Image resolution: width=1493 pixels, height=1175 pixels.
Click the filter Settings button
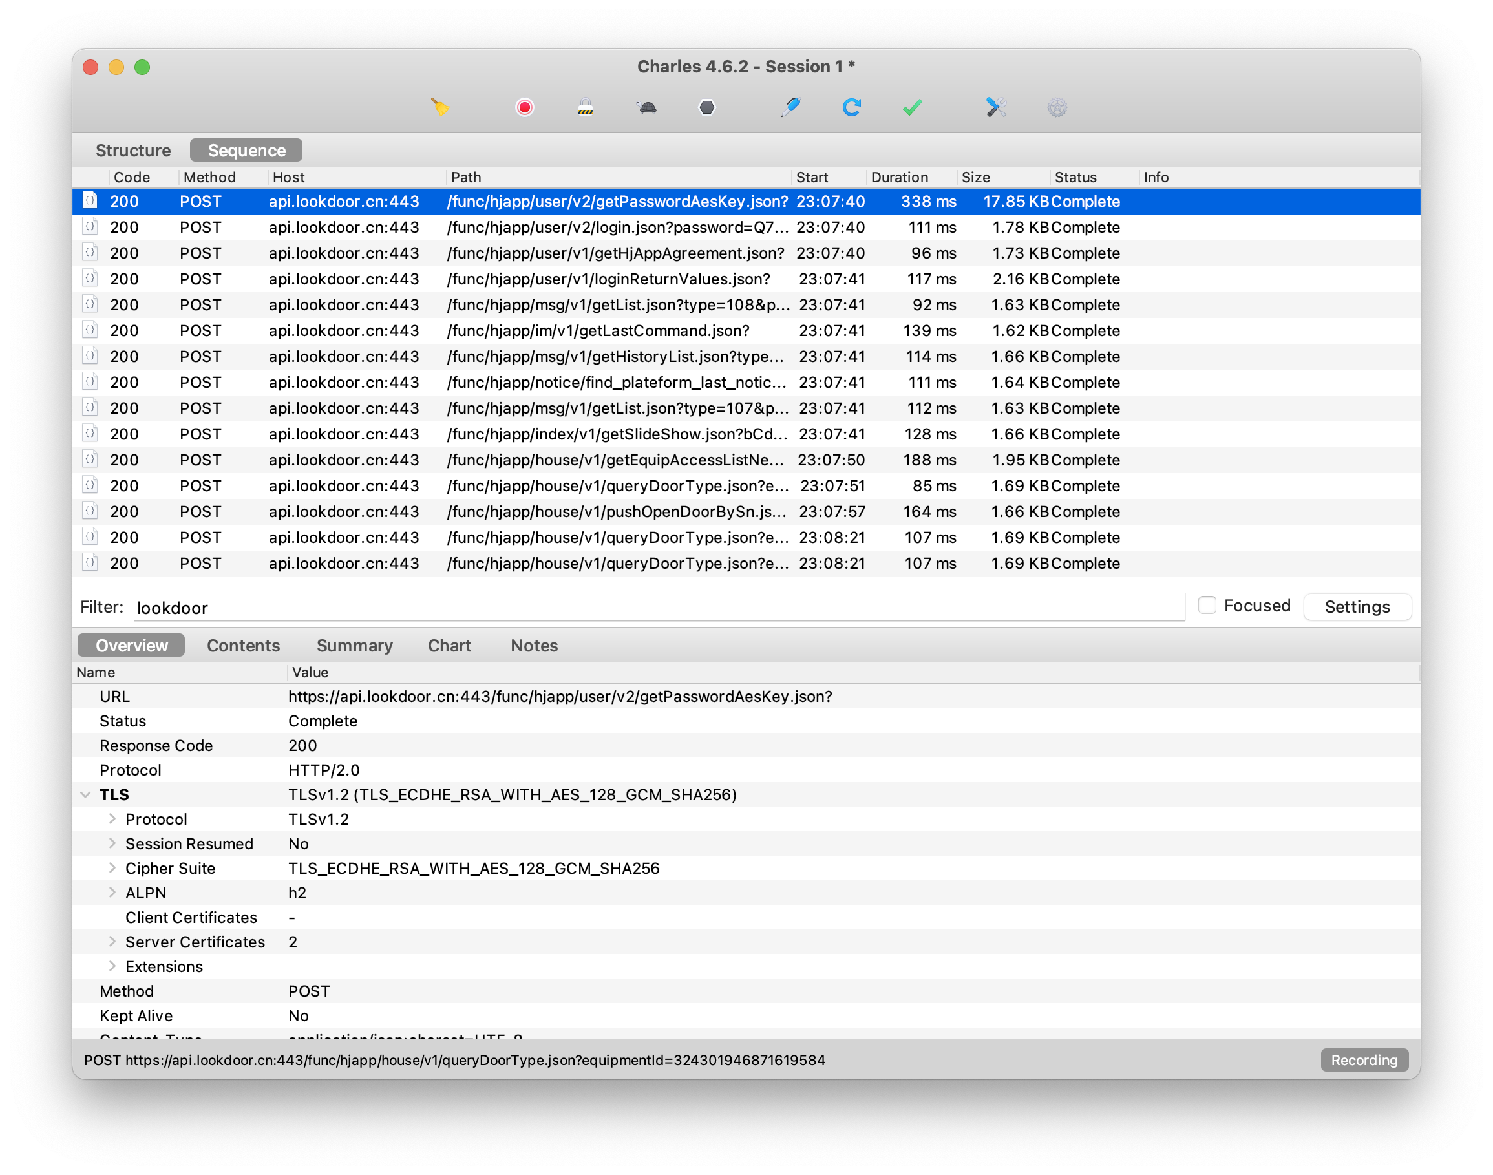(1357, 607)
